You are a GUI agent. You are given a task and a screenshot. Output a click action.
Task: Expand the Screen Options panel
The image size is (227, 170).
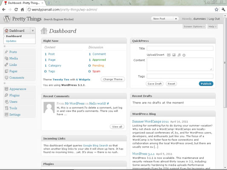coord(194,27)
